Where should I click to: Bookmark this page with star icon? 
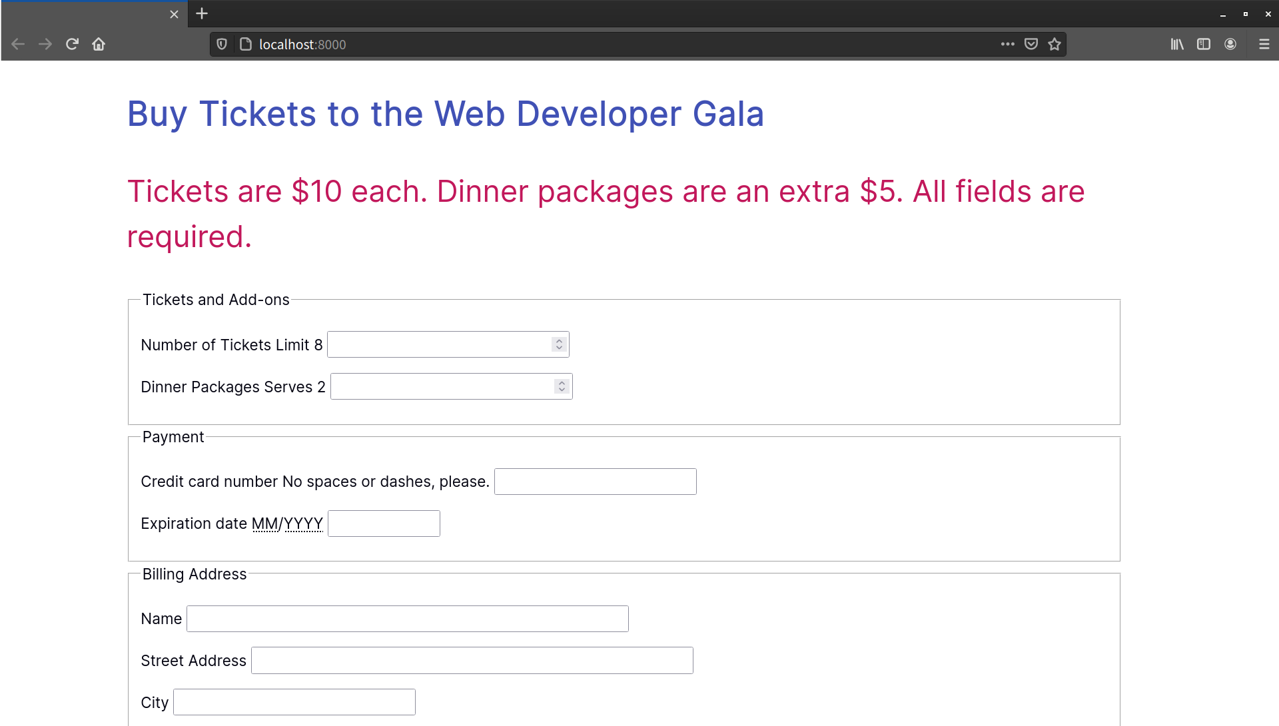1054,44
